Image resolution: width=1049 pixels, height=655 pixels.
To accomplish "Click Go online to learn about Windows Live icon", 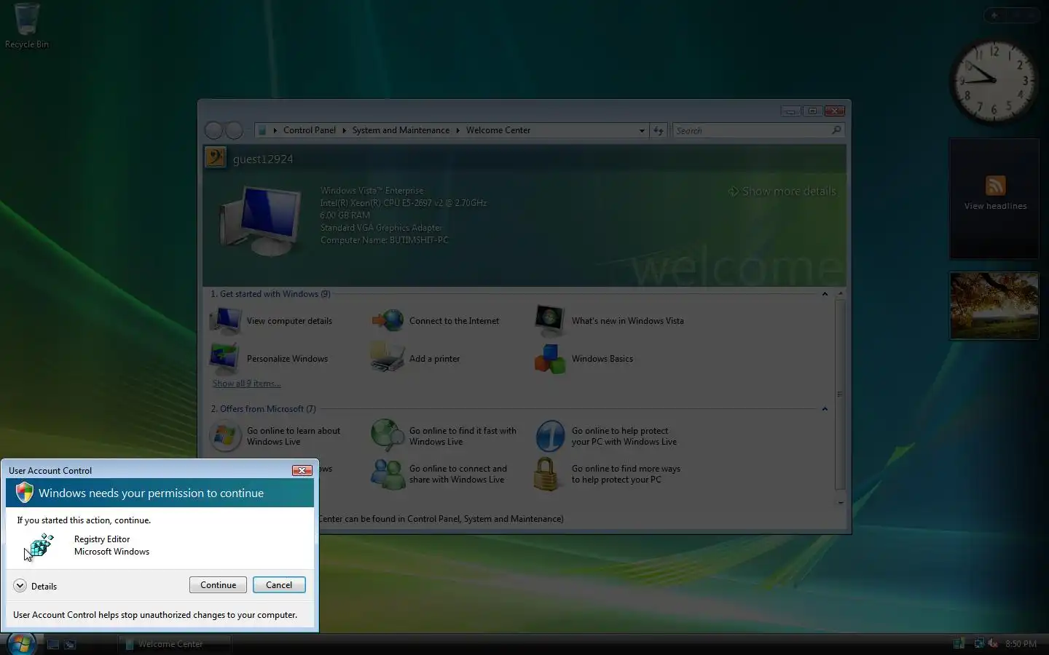I will (x=225, y=436).
